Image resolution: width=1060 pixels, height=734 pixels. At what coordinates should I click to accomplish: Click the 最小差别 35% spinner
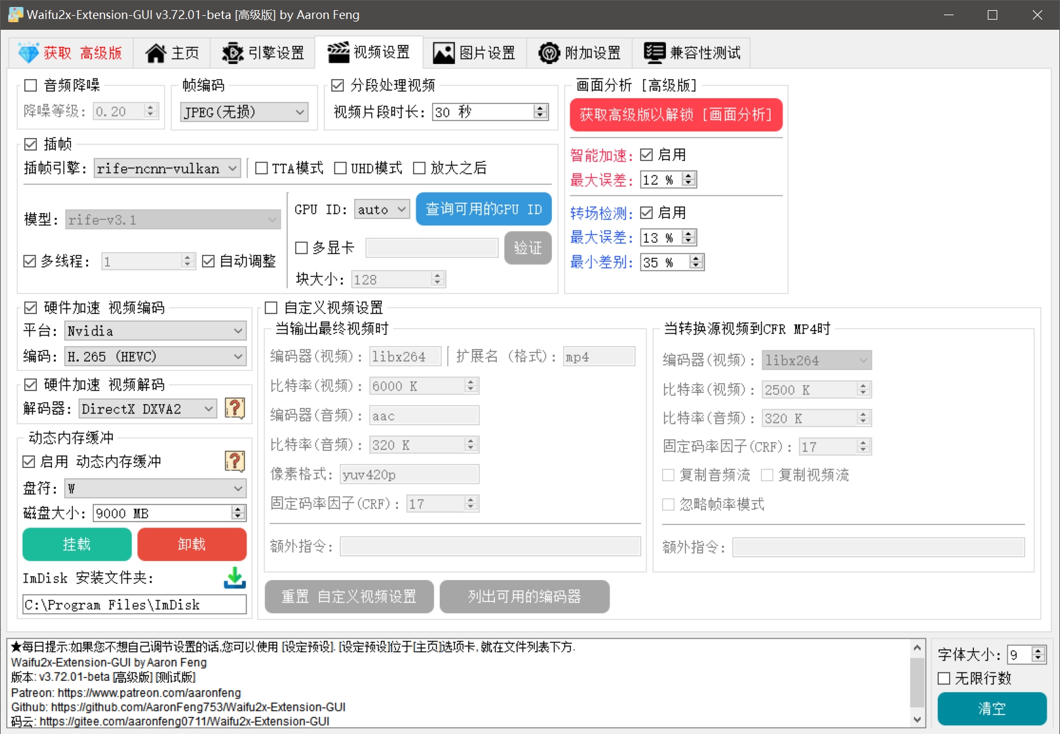click(x=672, y=262)
